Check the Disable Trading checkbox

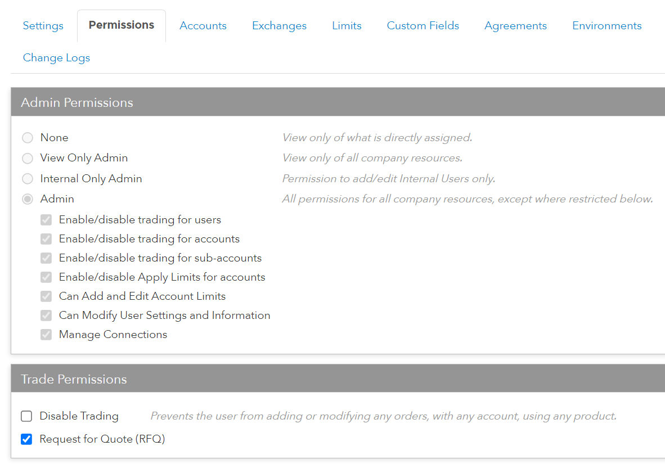pos(26,416)
